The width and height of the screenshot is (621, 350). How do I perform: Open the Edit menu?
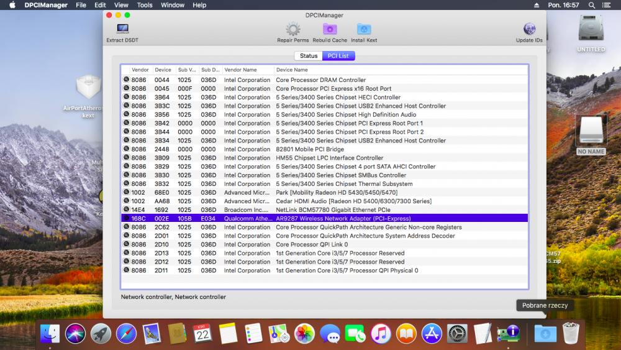click(100, 5)
